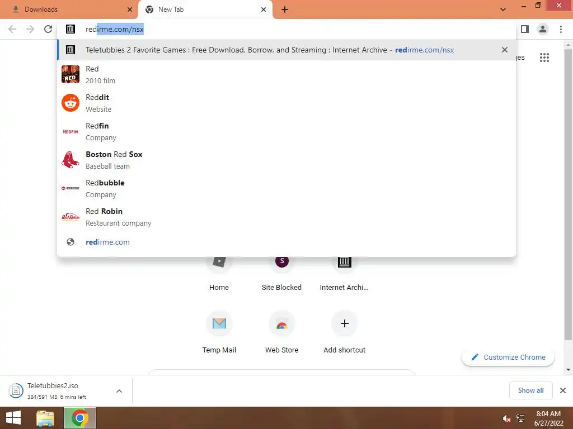
Task: Choose Red Robin Restaurant company suggestion
Action: pos(286,217)
